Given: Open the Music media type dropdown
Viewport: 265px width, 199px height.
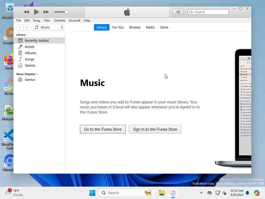Looking at the screenshot, I should tap(48, 27).
